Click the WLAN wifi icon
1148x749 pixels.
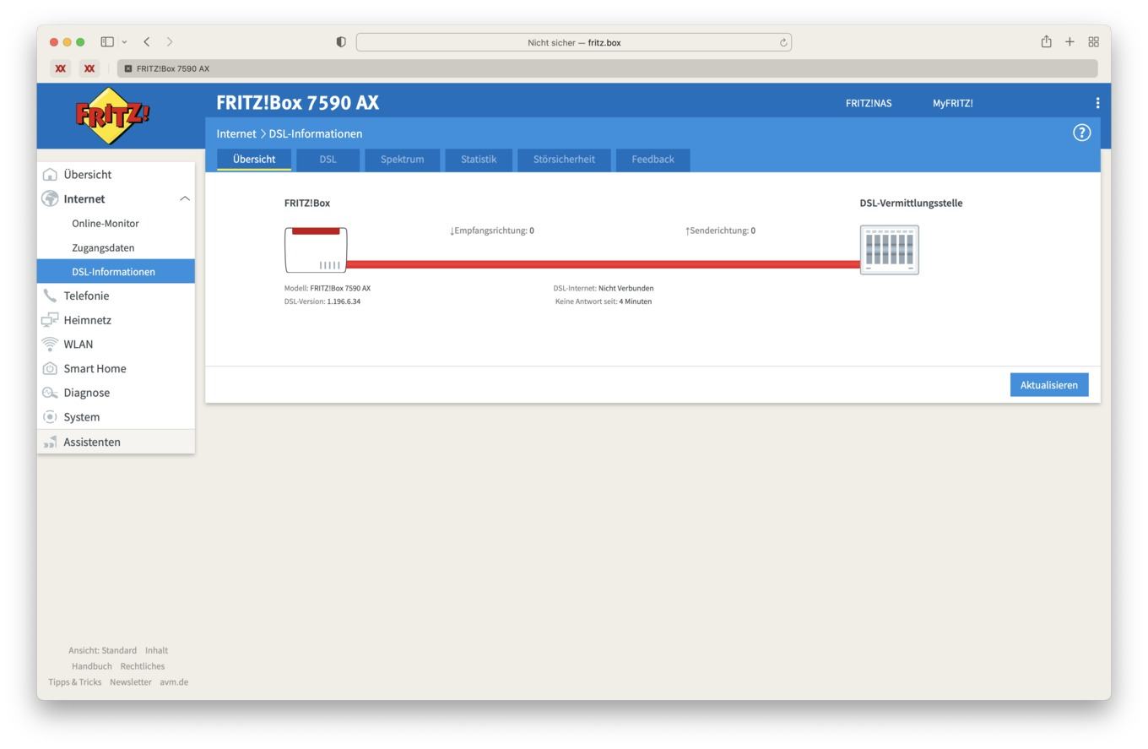pyautogui.click(x=50, y=345)
